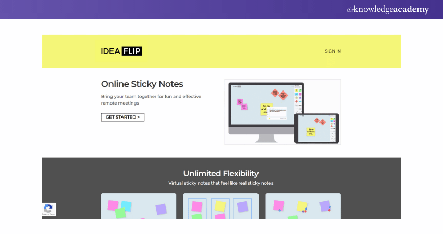This screenshot has width=443, height=234.
Task: Click the reCAPTCHA badge icon
Action: [48, 209]
